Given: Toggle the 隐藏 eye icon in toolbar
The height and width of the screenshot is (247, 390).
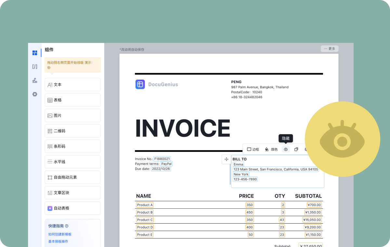Looking at the screenshot, I should pyautogui.click(x=286, y=149).
